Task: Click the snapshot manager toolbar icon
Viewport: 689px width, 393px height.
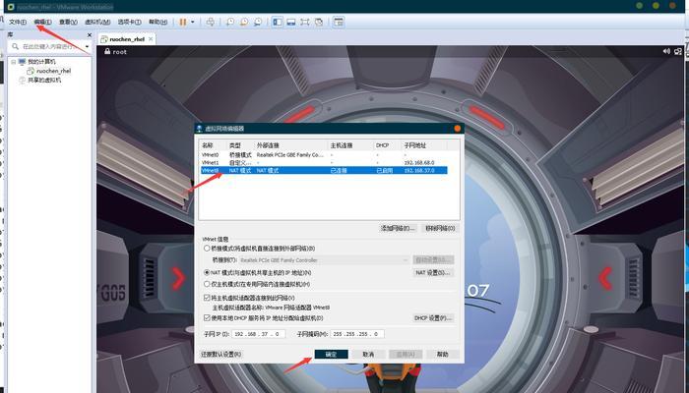Action: coord(258,22)
